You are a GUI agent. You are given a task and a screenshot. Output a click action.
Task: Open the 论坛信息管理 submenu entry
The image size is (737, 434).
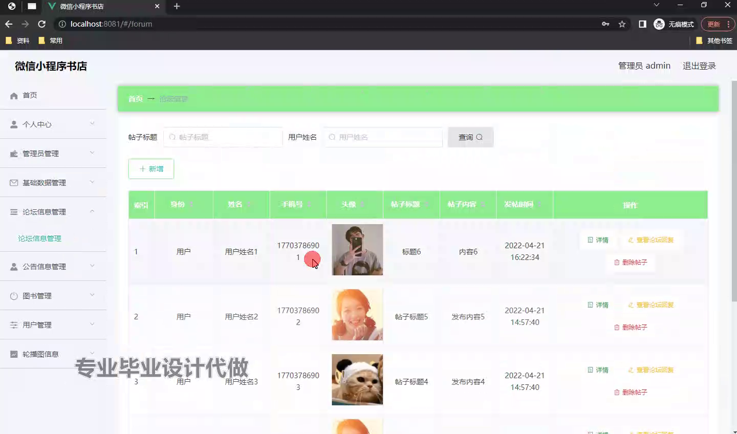[x=39, y=238]
